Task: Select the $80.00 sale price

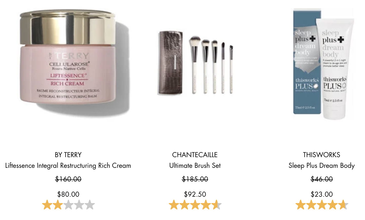Action: point(68,194)
